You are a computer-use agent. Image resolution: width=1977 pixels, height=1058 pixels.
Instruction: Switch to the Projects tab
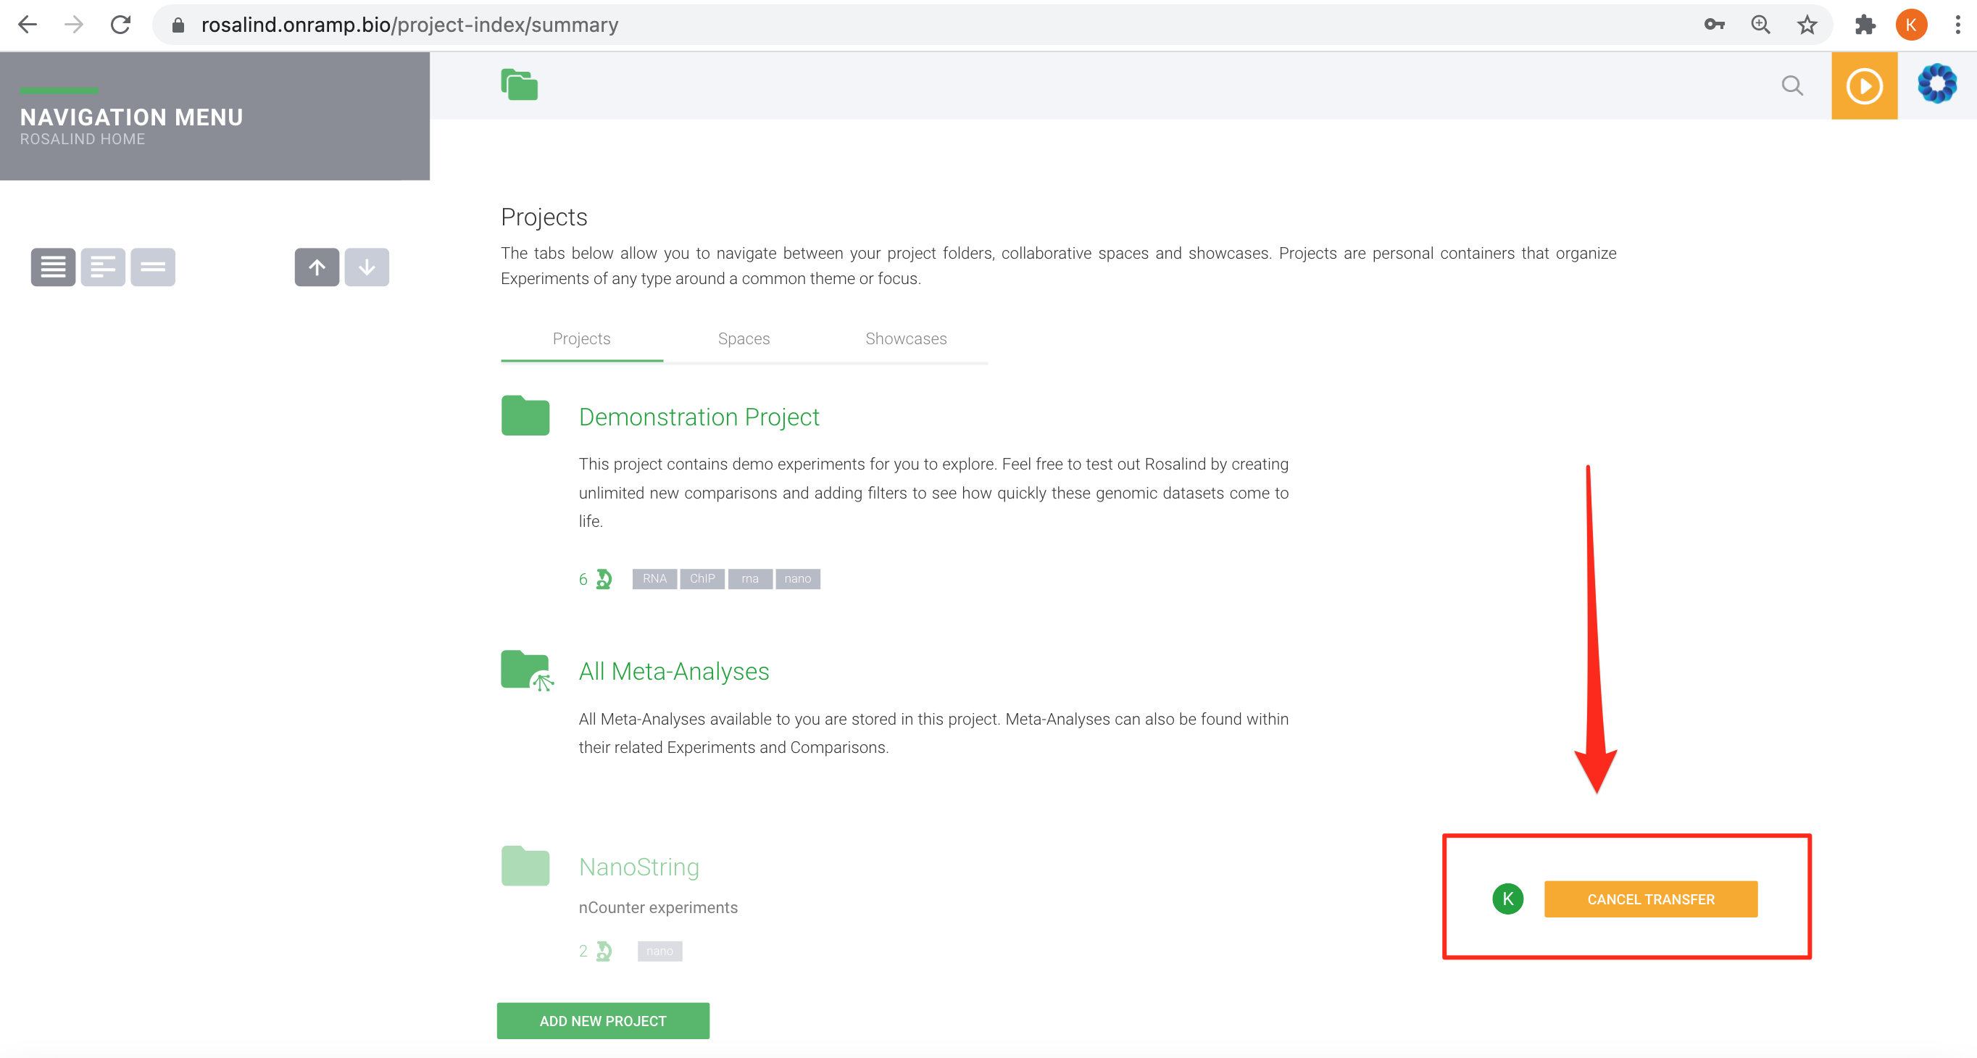582,338
